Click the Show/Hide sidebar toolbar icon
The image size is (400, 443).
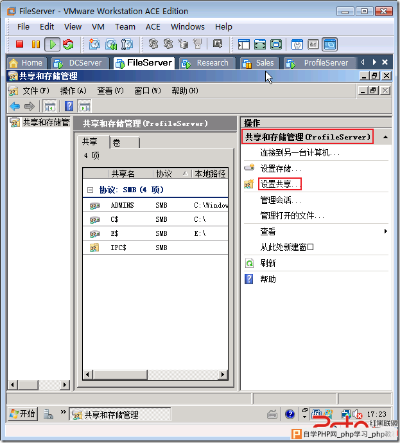point(244,44)
